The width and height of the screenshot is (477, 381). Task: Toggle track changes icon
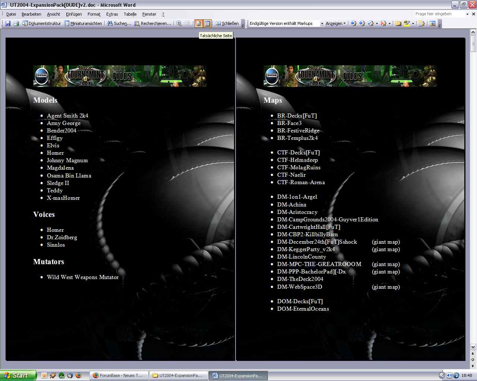(x=421, y=23)
